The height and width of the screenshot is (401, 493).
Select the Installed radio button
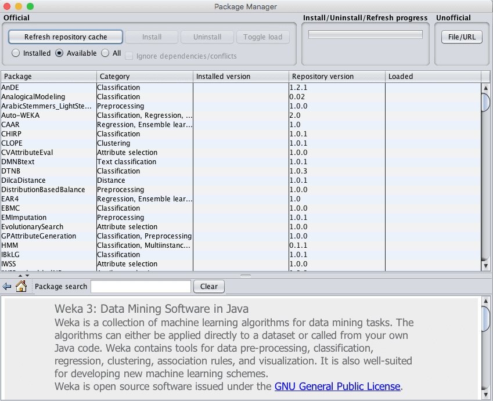(16, 53)
